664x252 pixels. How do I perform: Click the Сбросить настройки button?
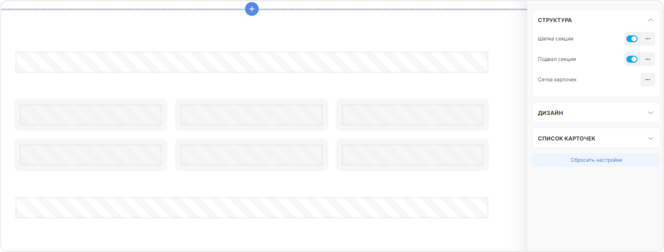click(x=596, y=160)
